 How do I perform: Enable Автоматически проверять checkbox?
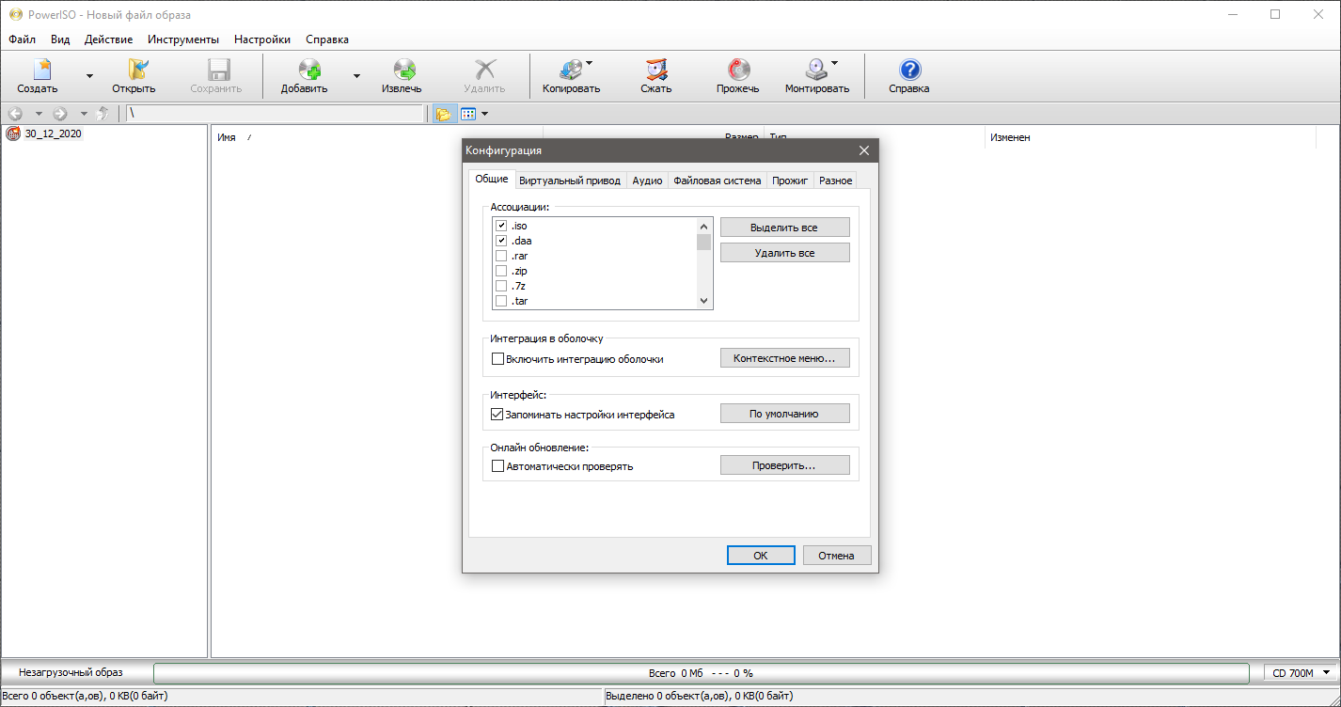tap(498, 465)
